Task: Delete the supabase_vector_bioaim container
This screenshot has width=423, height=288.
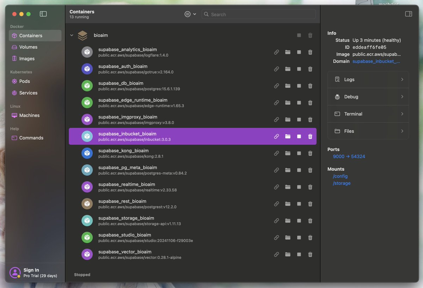Action: pyautogui.click(x=310, y=255)
